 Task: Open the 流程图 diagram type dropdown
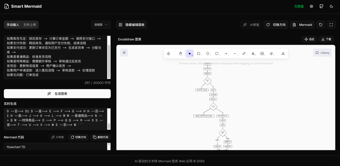coord(101,25)
